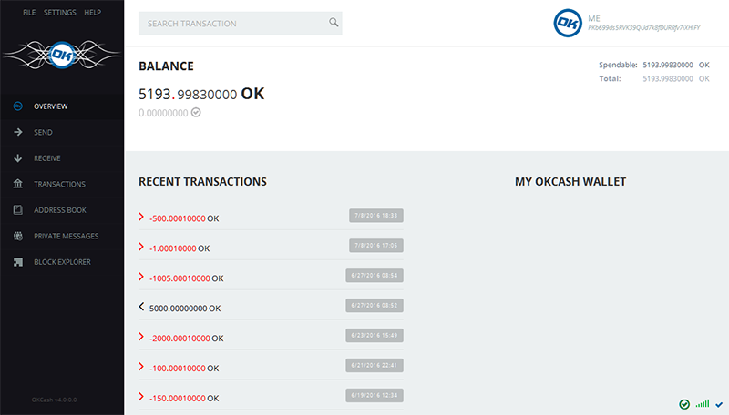Click the 6/23/2016 15:49 date badge
The width and height of the screenshot is (729, 415).
click(x=375, y=335)
